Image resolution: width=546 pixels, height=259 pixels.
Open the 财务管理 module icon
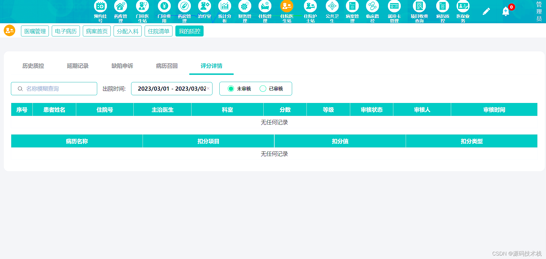pos(245,6)
